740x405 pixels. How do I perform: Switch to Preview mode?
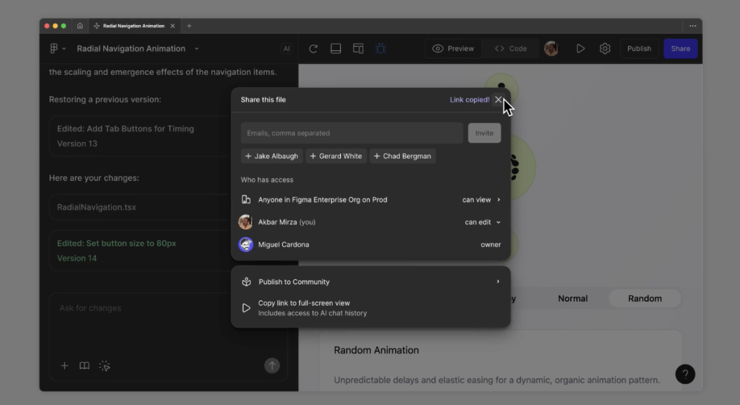point(453,49)
